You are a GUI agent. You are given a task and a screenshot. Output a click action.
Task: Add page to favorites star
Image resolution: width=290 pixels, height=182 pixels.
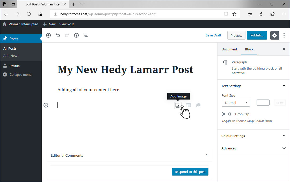pyautogui.click(x=234, y=14)
